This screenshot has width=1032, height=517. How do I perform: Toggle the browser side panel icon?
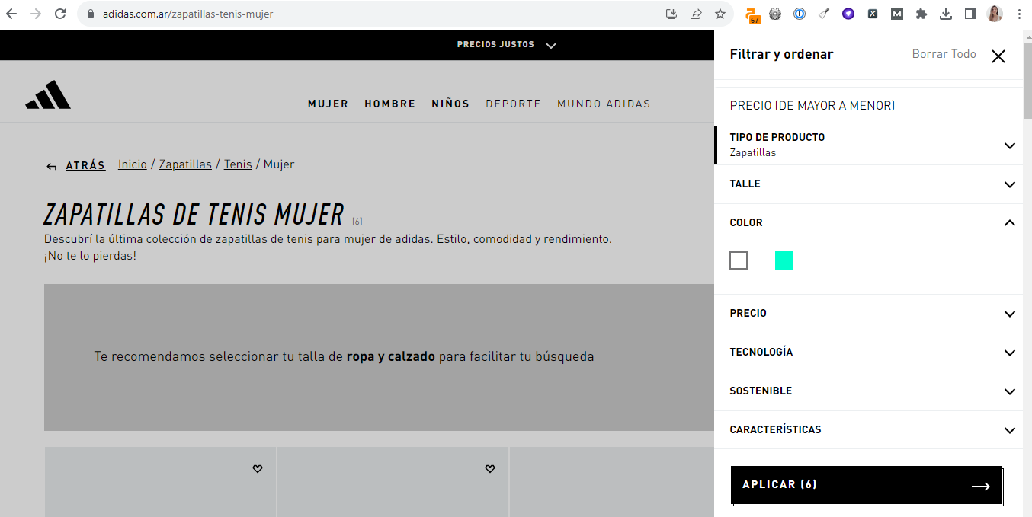click(x=970, y=14)
